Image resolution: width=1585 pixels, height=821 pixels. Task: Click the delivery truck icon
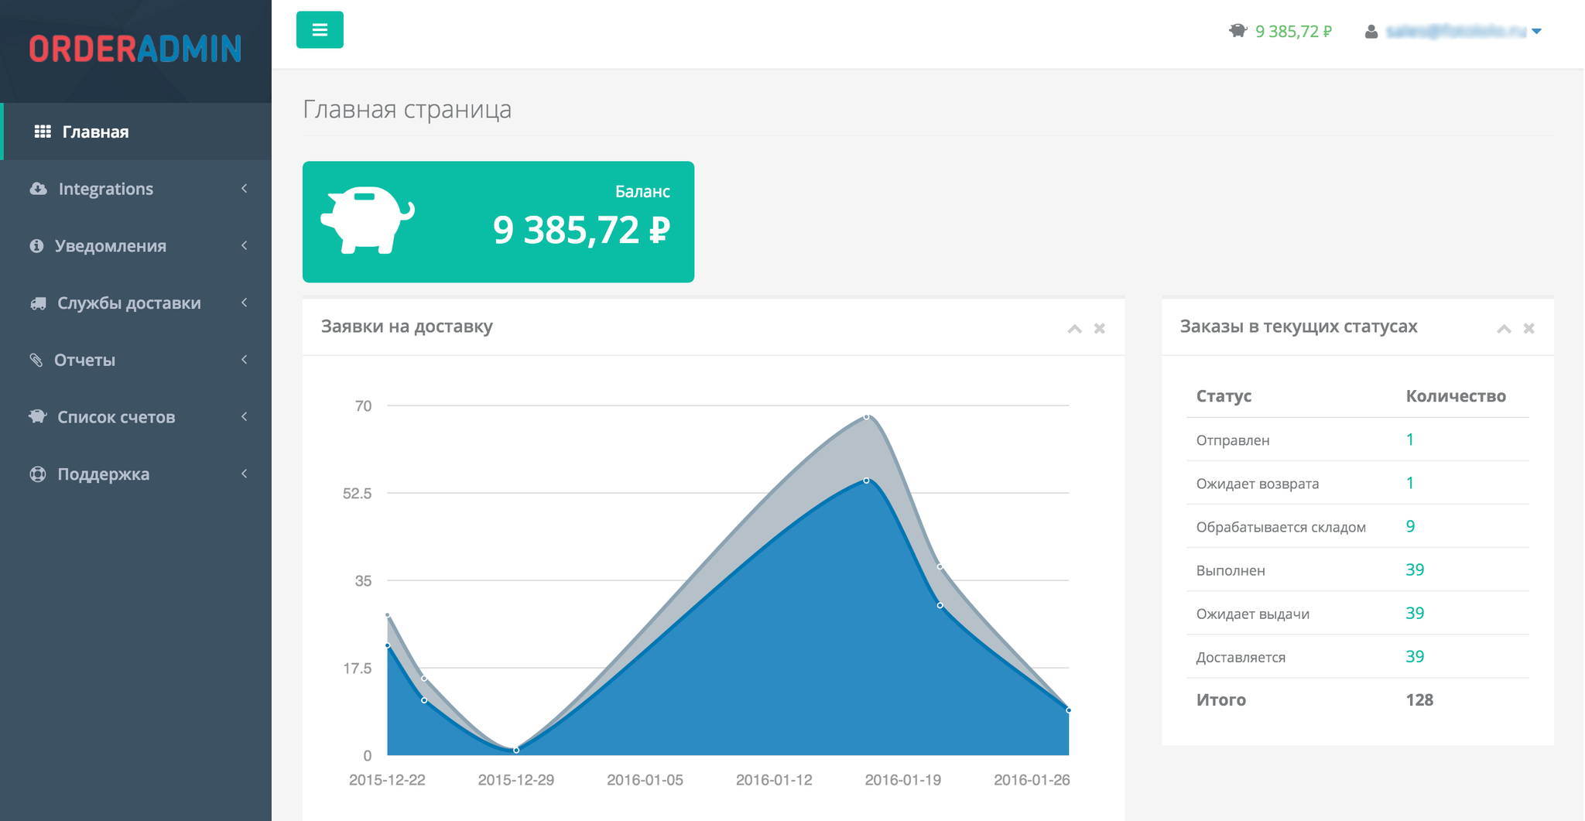(38, 303)
